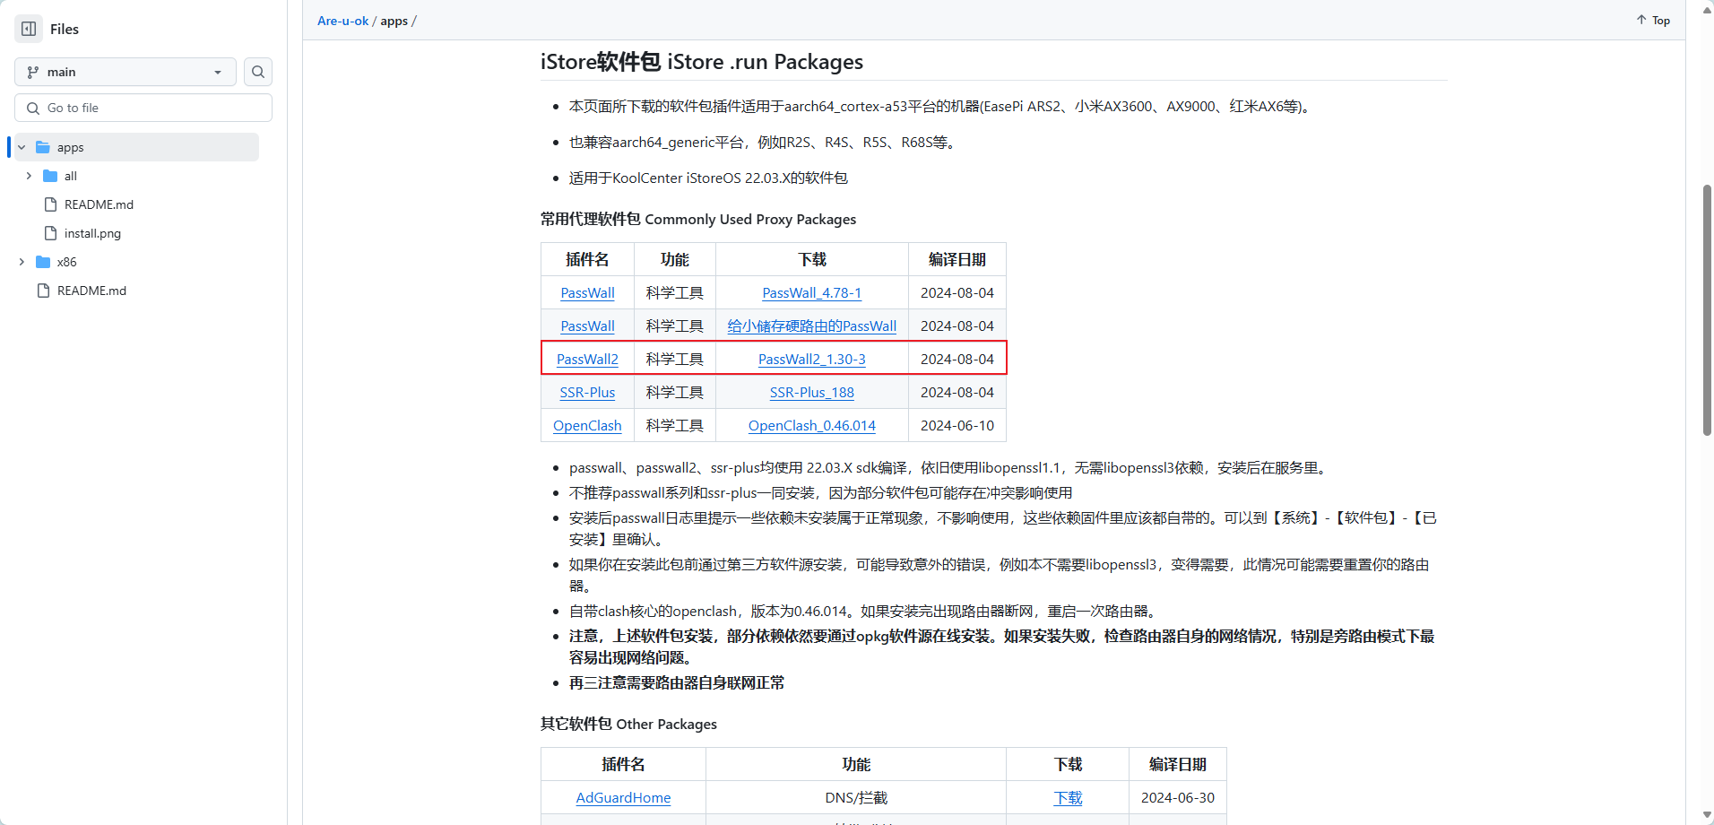Click the file icon beside top-level README.md
The height and width of the screenshot is (825, 1714).
pyautogui.click(x=42, y=291)
